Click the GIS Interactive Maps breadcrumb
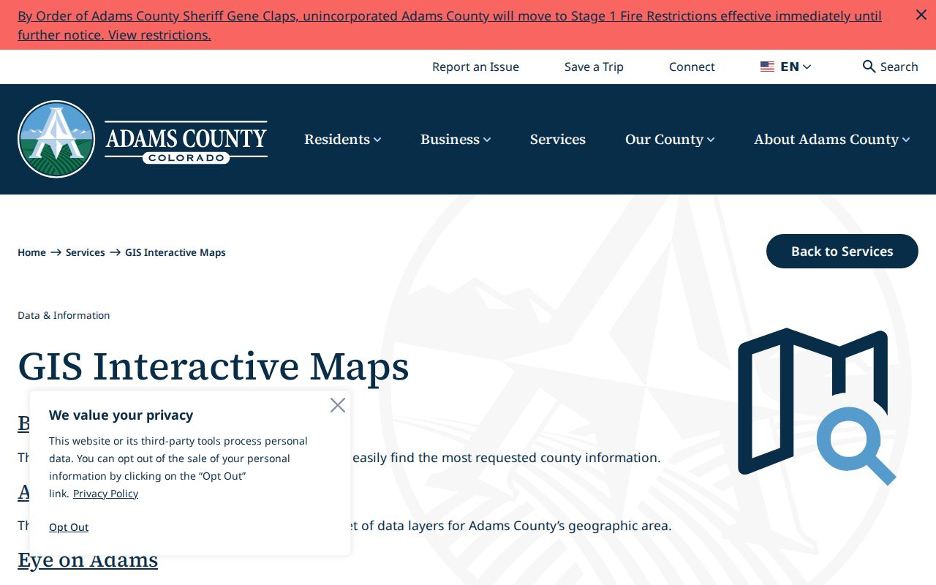936x585 pixels. [175, 252]
